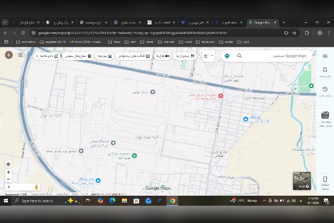Open the transit type dropdown beside search
This screenshot has width=334, height=223.
[208, 56]
